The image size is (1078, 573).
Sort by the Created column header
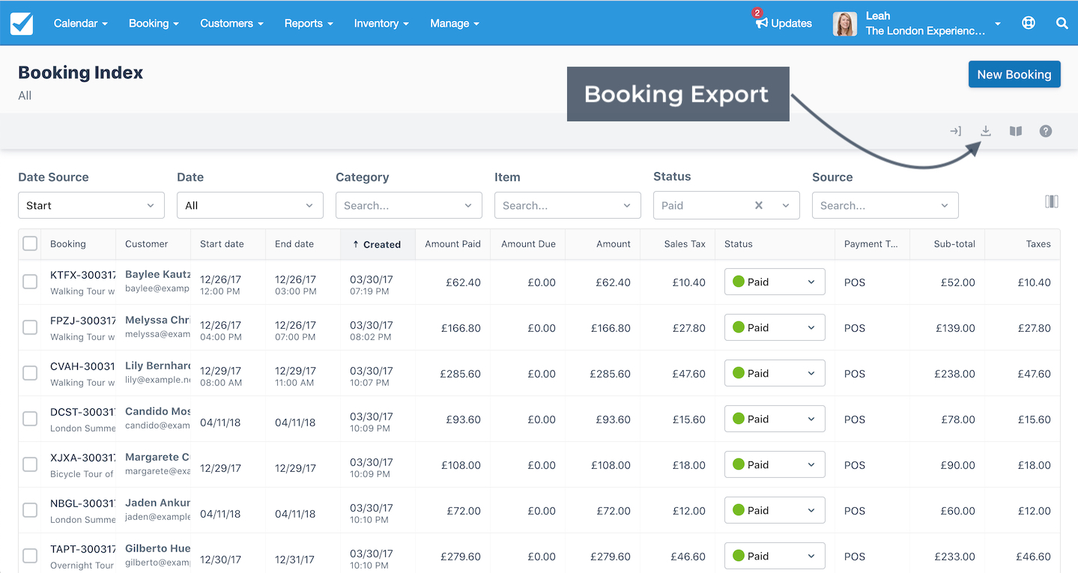[x=378, y=244]
